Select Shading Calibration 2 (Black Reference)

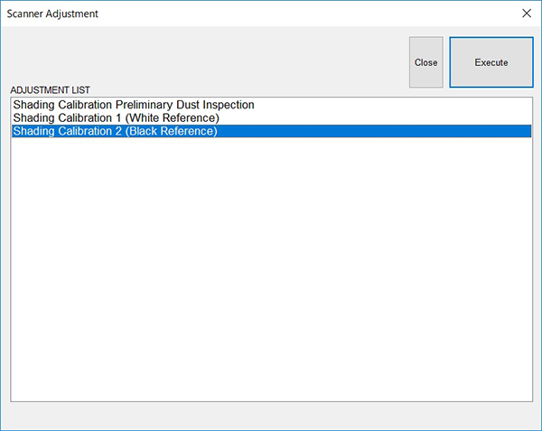pyautogui.click(x=271, y=131)
